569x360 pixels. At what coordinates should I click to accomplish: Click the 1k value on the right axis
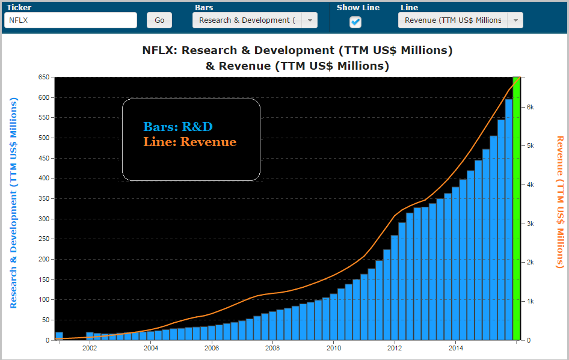tap(530, 301)
